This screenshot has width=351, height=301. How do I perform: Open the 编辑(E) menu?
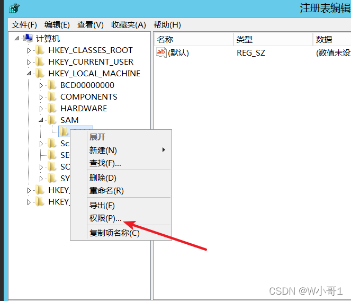tap(57, 25)
